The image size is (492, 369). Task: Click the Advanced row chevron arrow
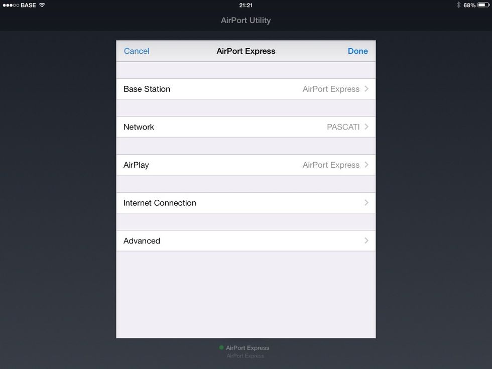pos(366,240)
